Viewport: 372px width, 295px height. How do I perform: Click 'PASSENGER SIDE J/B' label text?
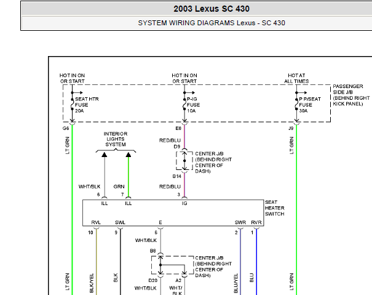[348, 89]
